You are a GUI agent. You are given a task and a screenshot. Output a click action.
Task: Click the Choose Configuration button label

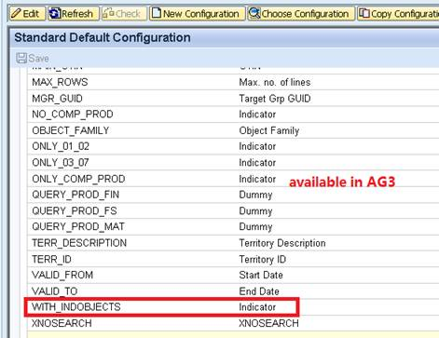point(305,14)
